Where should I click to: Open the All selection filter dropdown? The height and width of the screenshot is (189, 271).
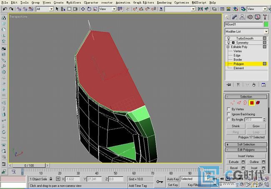coord(45,9)
